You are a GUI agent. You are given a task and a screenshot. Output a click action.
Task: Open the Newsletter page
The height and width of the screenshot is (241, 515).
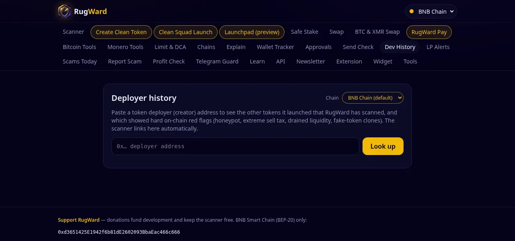click(x=311, y=61)
